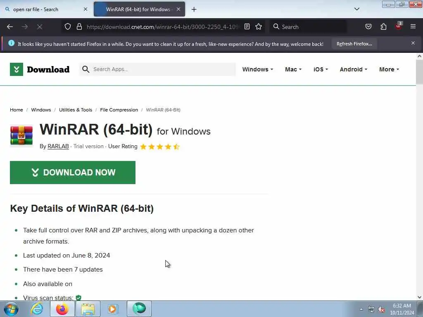This screenshot has height=317, width=423.
Task: Open the Windows Start menu orb
Action: [x=11, y=309]
